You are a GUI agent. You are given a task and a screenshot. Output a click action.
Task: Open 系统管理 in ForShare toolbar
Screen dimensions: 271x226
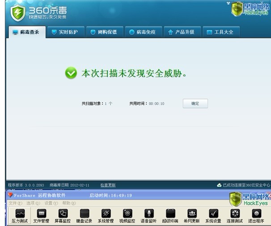(x=106, y=216)
